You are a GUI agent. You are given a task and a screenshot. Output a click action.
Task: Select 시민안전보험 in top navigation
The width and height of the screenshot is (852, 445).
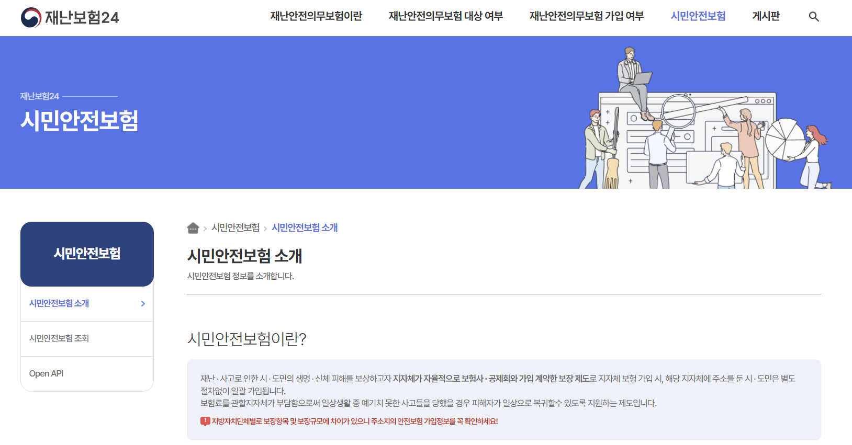coord(698,16)
